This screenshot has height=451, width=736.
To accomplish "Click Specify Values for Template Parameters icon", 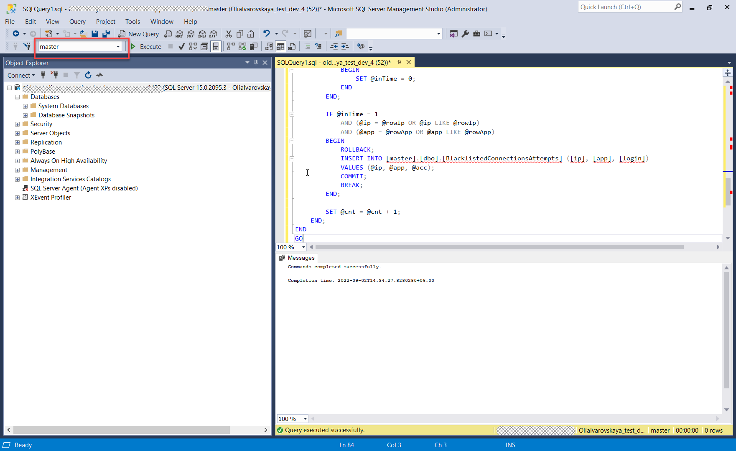I will [361, 46].
